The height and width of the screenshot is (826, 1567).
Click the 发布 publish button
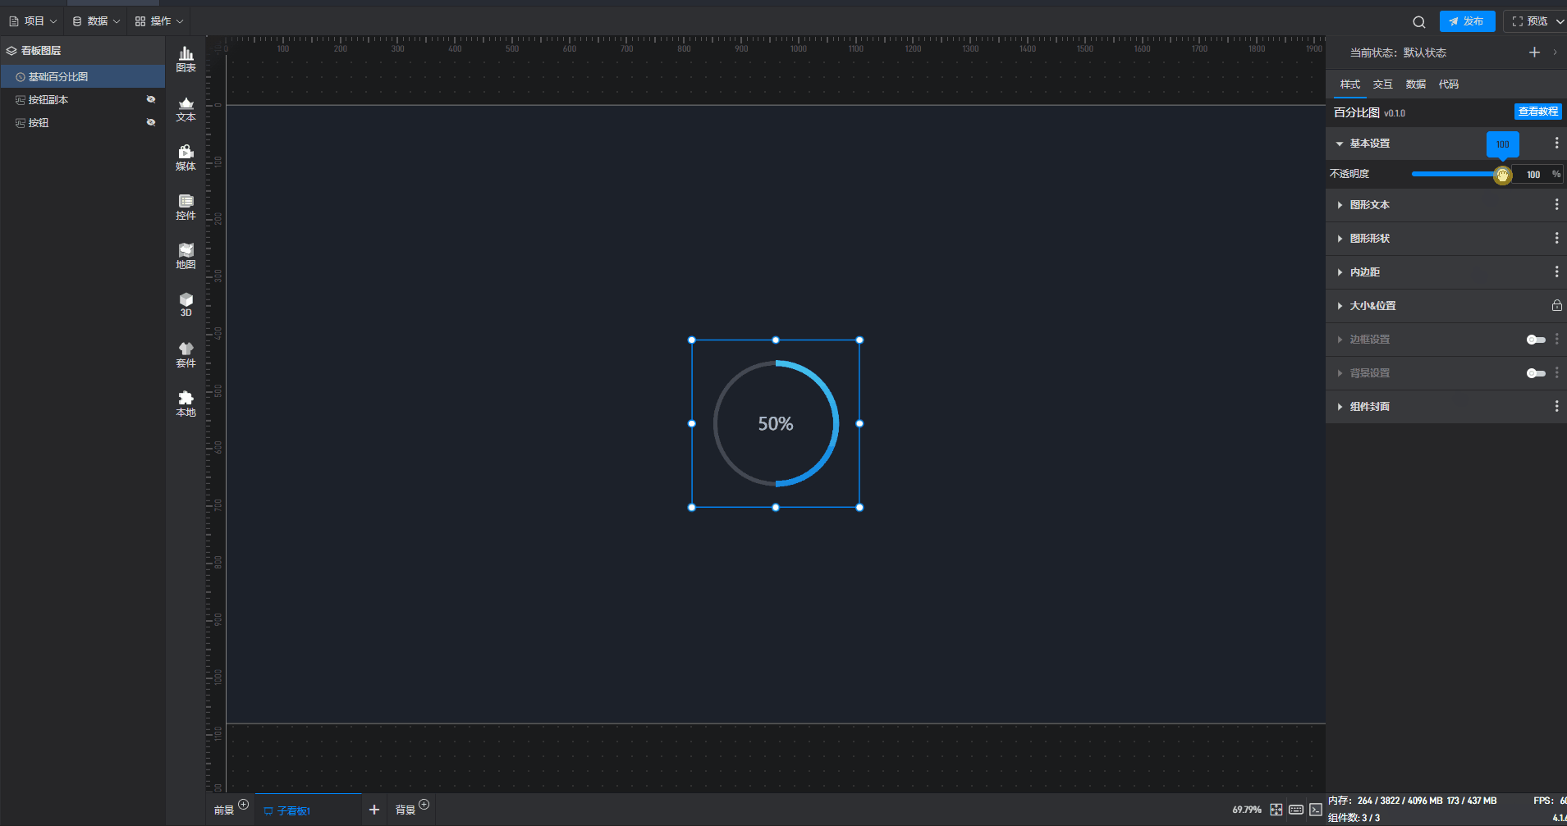point(1467,21)
